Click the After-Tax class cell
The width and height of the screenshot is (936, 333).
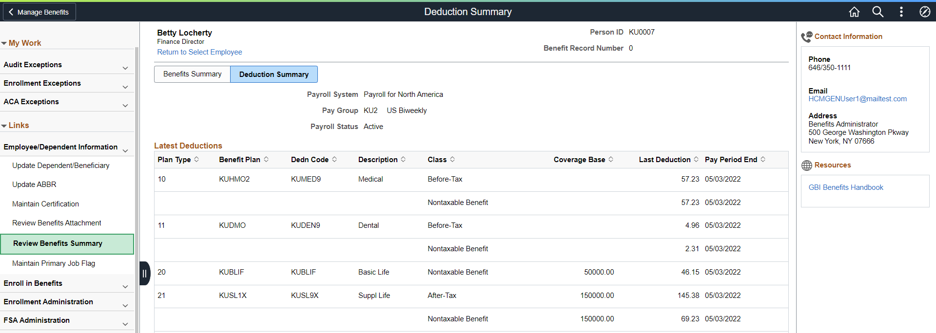pyautogui.click(x=442, y=296)
